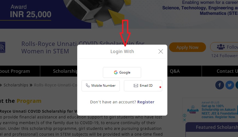The width and height of the screenshot is (238, 137).
Task: Click the Register link
Action: point(146,102)
